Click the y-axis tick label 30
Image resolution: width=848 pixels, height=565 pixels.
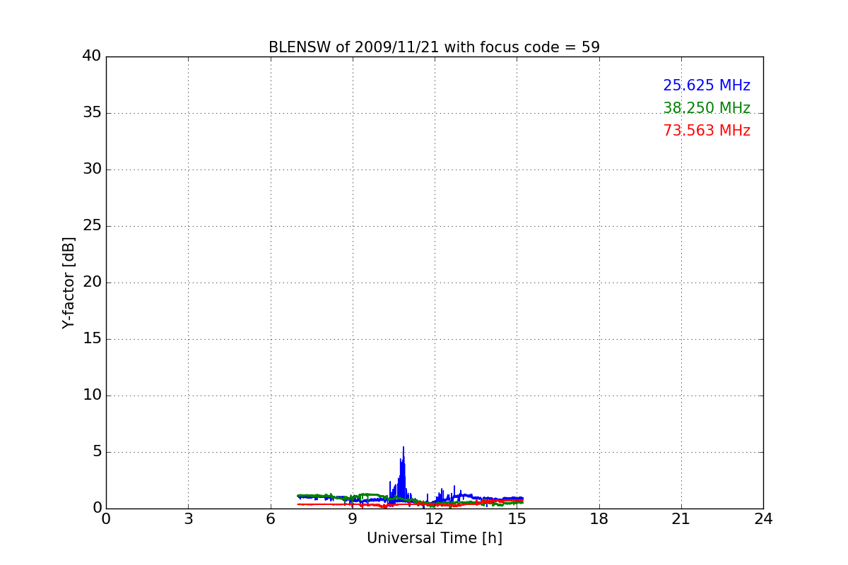coord(92,169)
